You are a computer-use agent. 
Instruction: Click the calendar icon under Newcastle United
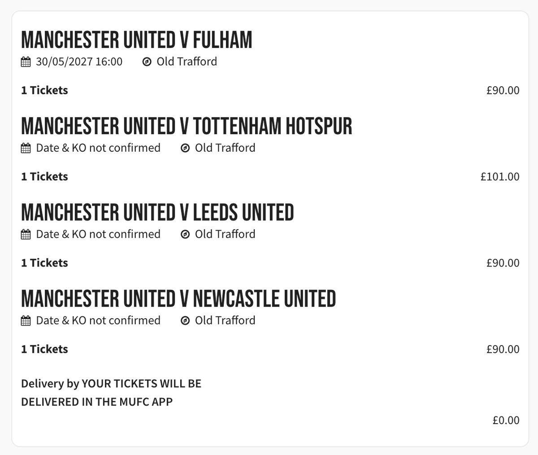[x=26, y=320]
